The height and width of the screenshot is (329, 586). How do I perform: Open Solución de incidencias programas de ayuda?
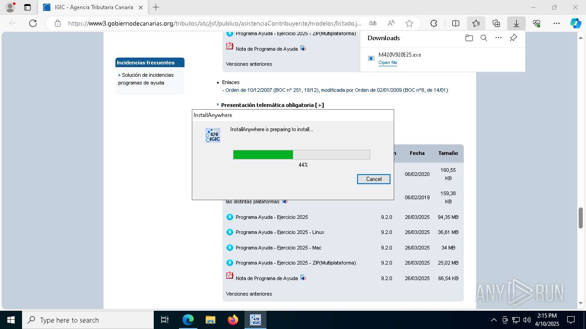(146, 79)
